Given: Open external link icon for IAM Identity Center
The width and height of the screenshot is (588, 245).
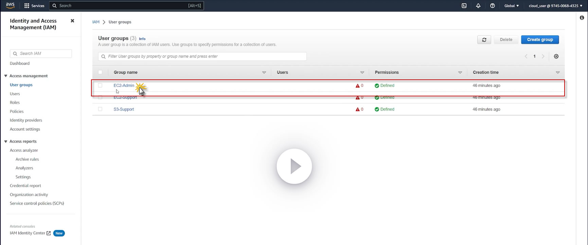Looking at the screenshot, I should tap(49, 233).
